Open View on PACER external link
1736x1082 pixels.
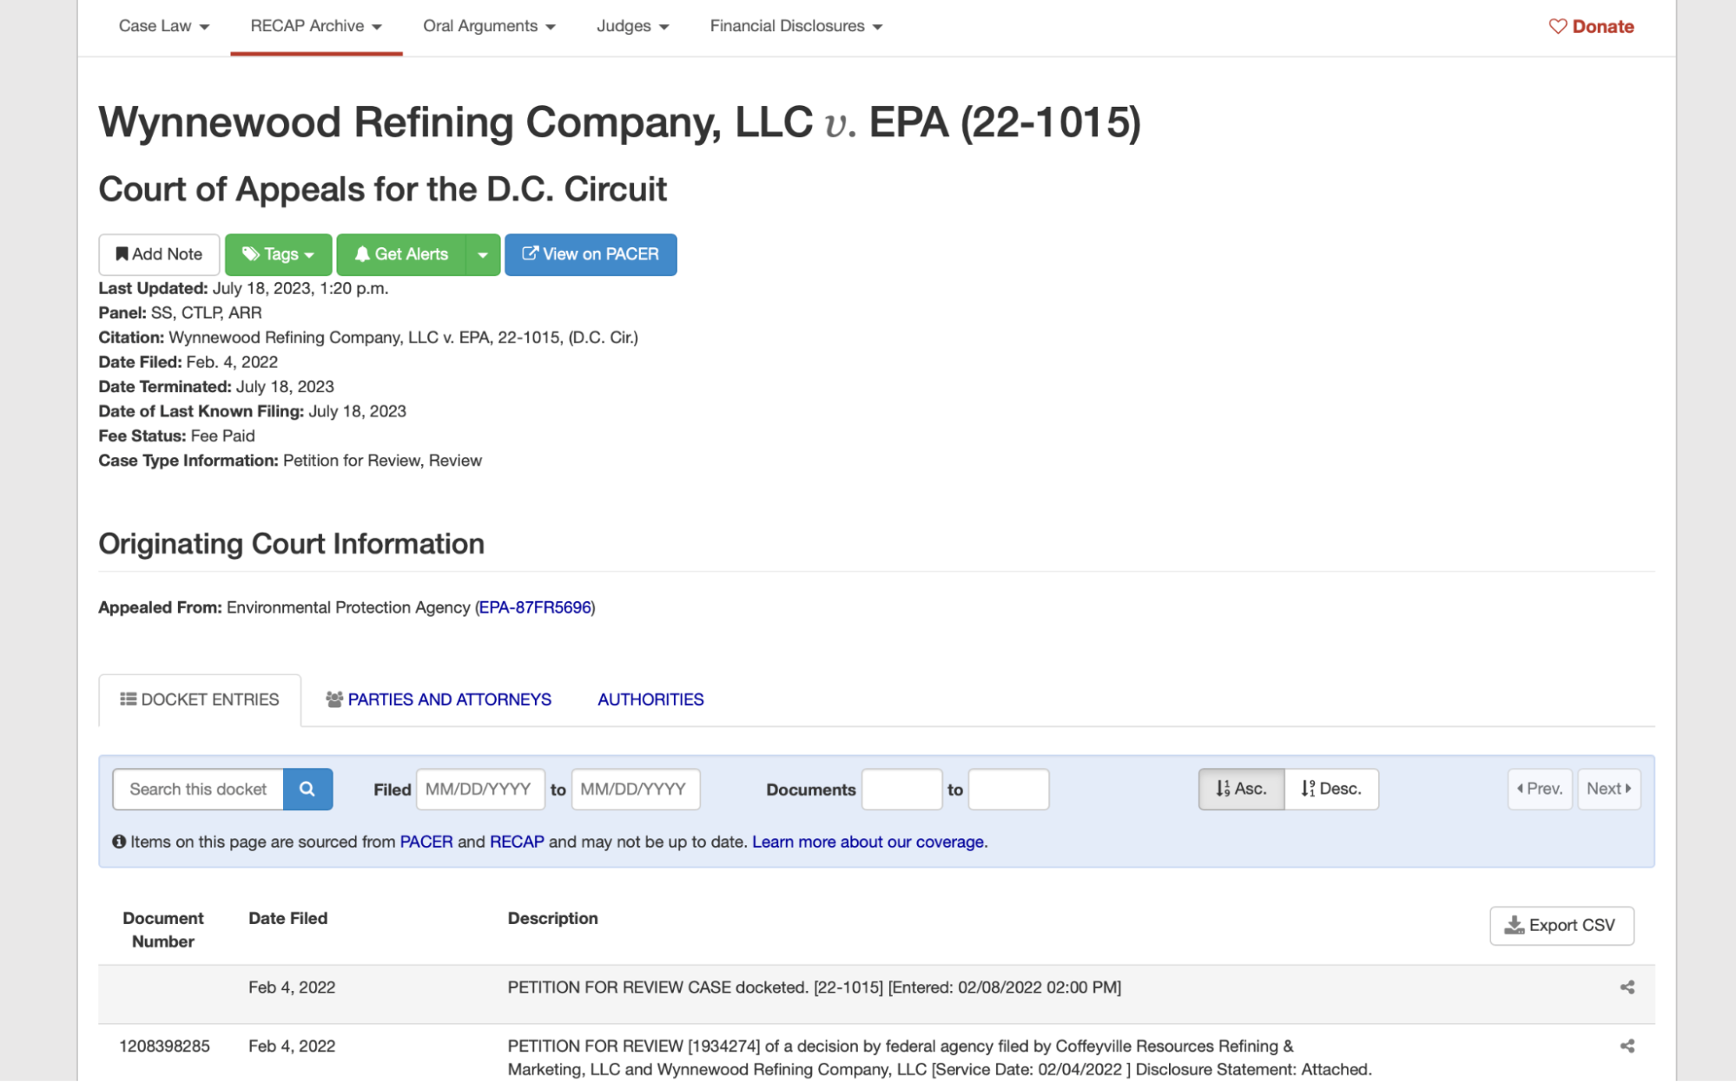click(x=591, y=254)
